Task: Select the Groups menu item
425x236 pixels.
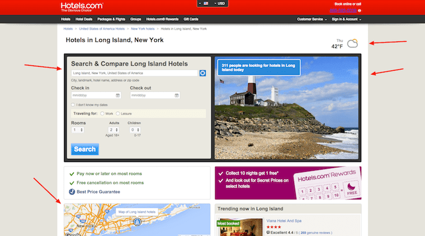Action: pyautogui.click(x=135, y=19)
